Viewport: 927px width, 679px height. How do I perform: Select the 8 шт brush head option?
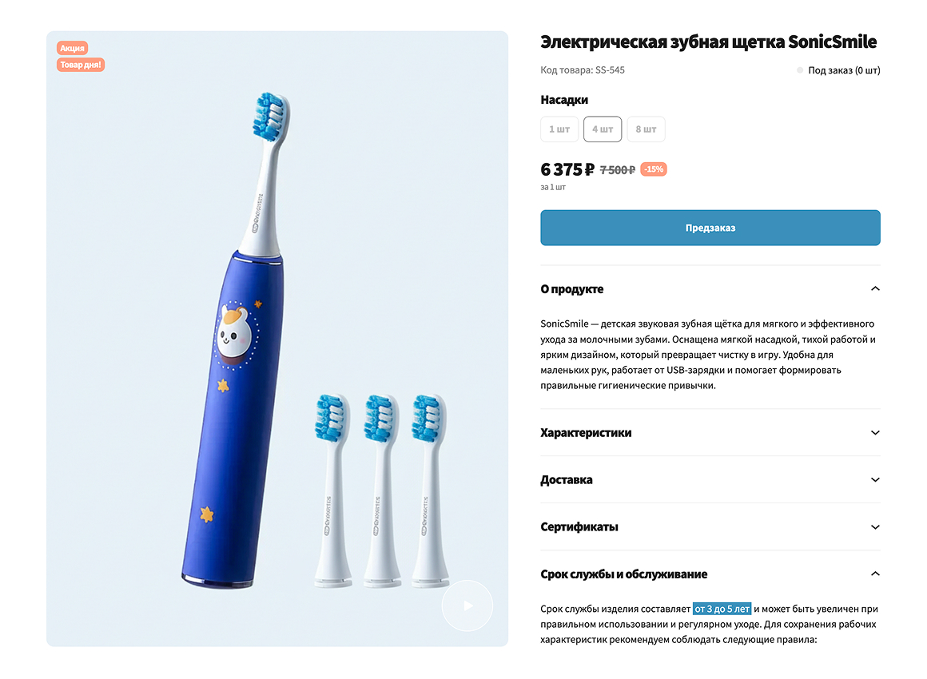click(646, 129)
